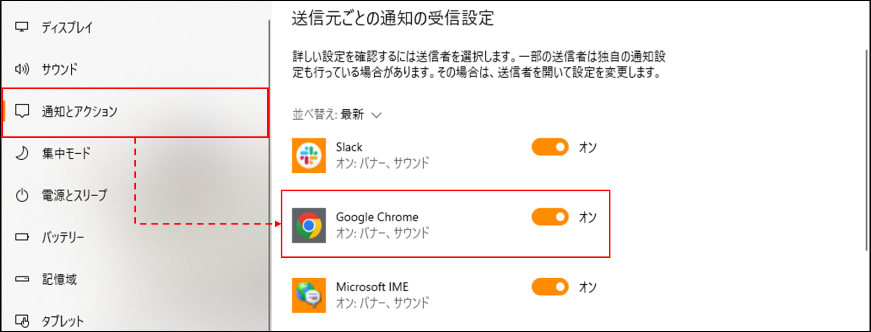
Task: Turn off Slack notifications toggle
Action: pyautogui.click(x=550, y=147)
